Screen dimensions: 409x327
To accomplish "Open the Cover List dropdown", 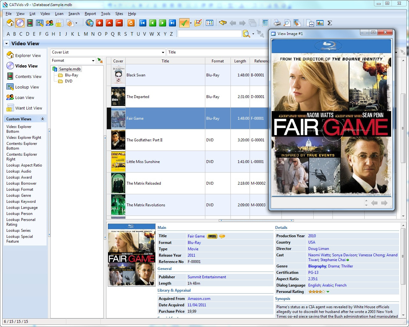I will tap(163, 52).
